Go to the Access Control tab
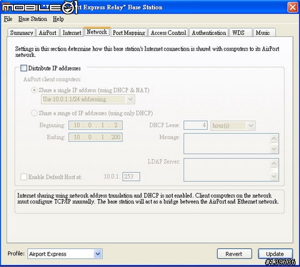The width and height of the screenshot is (300, 267). (168, 32)
